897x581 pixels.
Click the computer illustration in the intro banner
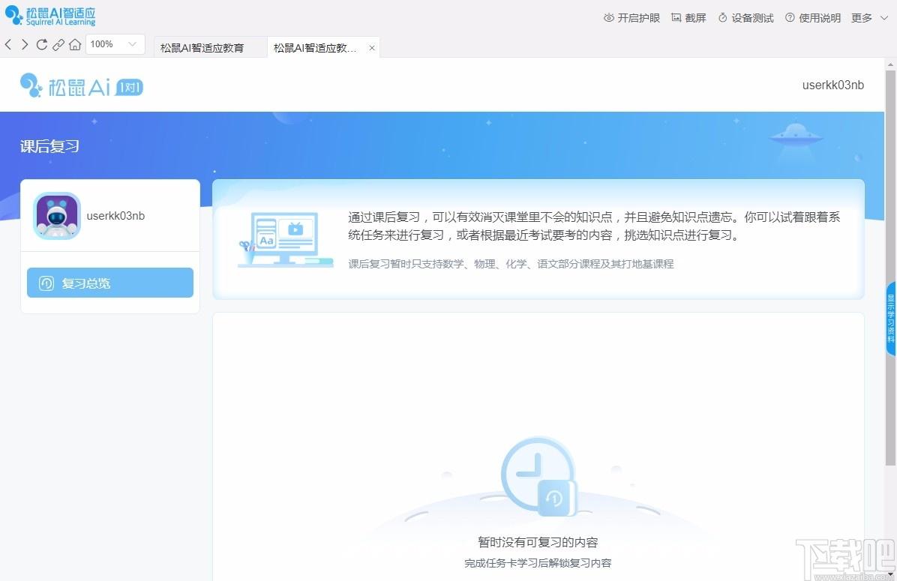286,239
